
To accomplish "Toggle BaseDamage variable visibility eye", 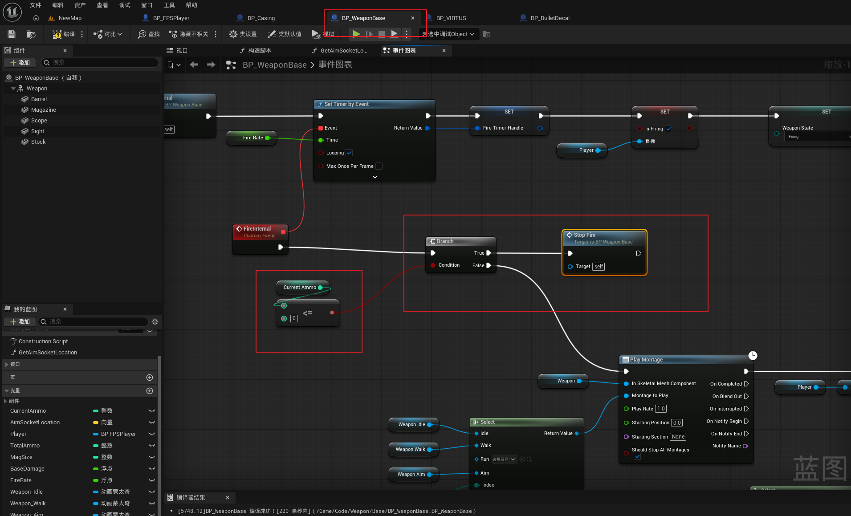I will pos(152,469).
